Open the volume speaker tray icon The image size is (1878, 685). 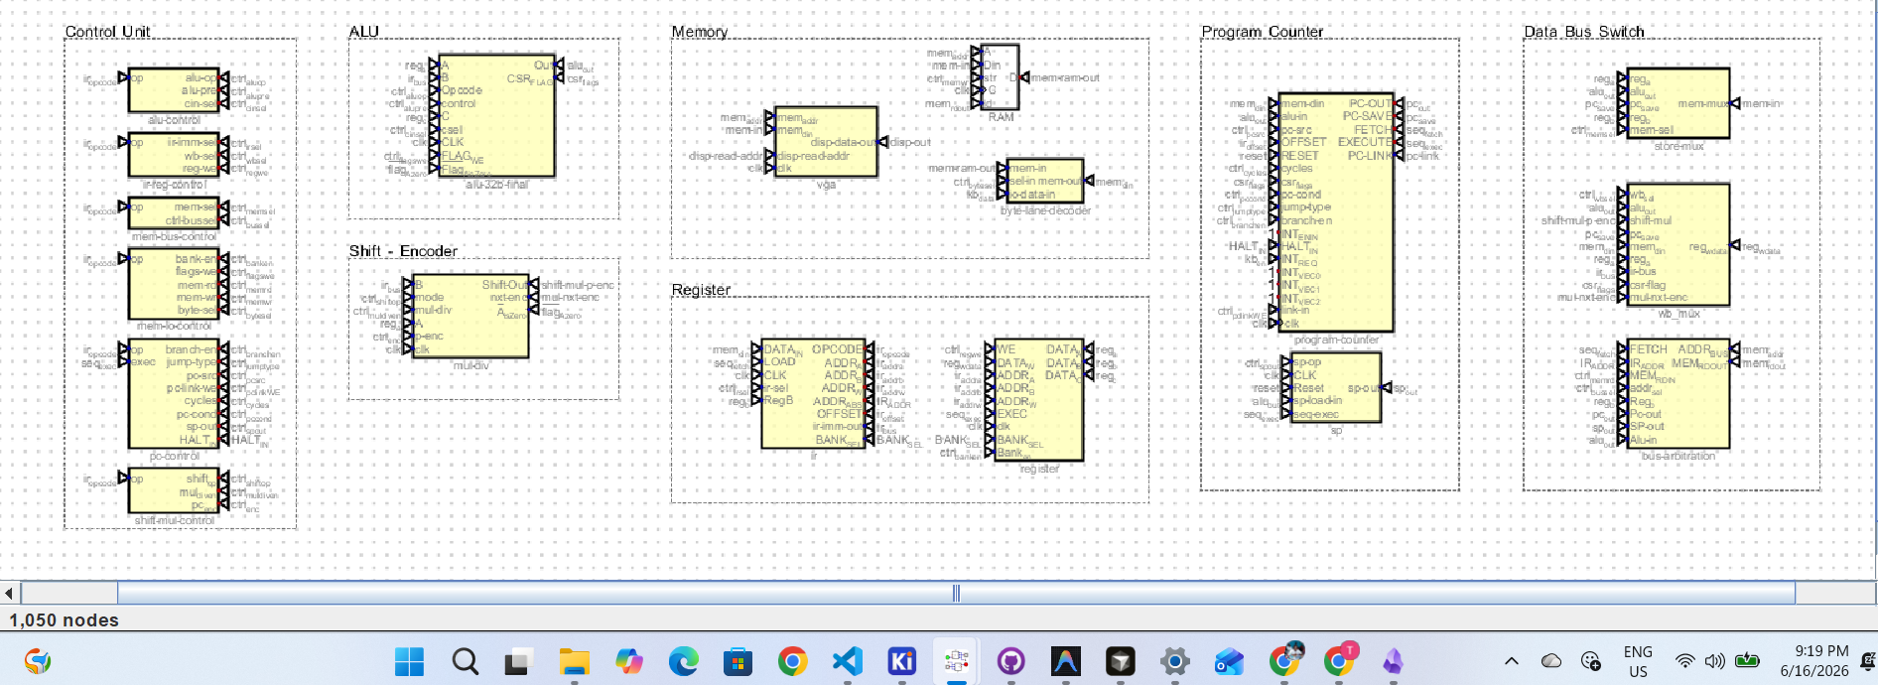point(1714,661)
